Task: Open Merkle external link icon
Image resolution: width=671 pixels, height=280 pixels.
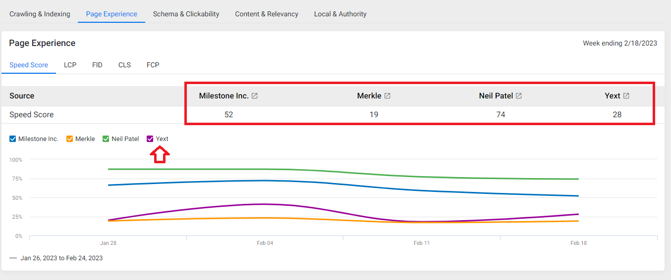Action: pyautogui.click(x=388, y=96)
